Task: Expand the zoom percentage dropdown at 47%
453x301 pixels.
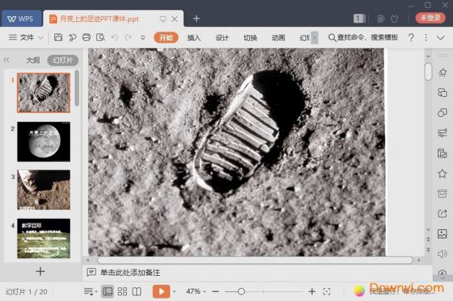Action: tap(196, 291)
